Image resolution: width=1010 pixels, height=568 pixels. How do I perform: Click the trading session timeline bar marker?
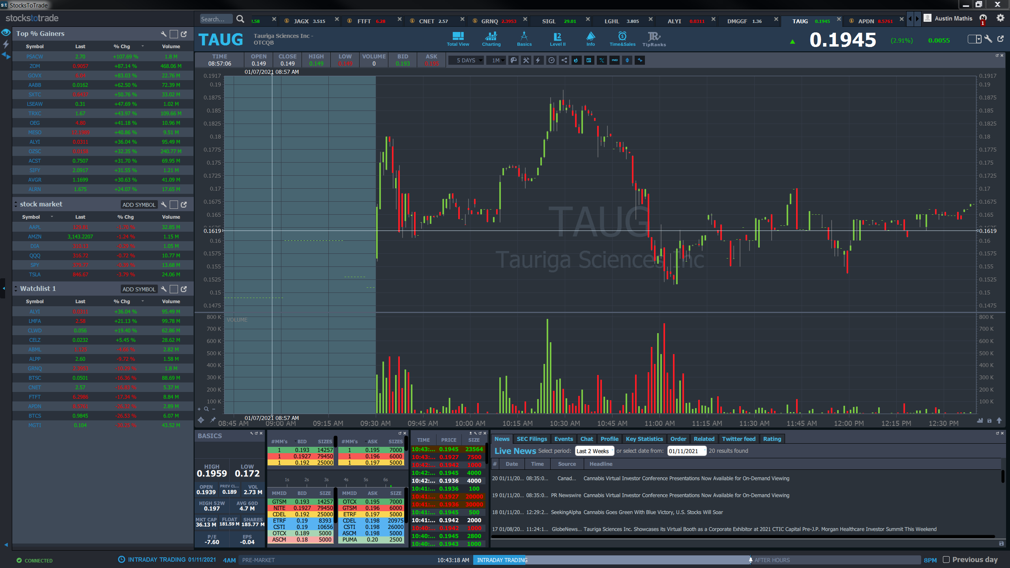coord(750,560)
